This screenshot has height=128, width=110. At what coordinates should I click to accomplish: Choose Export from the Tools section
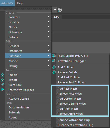(28, 80)
